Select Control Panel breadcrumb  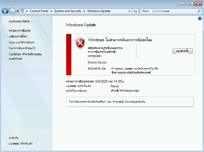39,11
